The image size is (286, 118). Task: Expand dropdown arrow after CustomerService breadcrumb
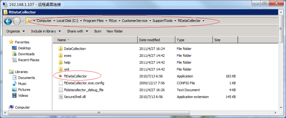150,21
